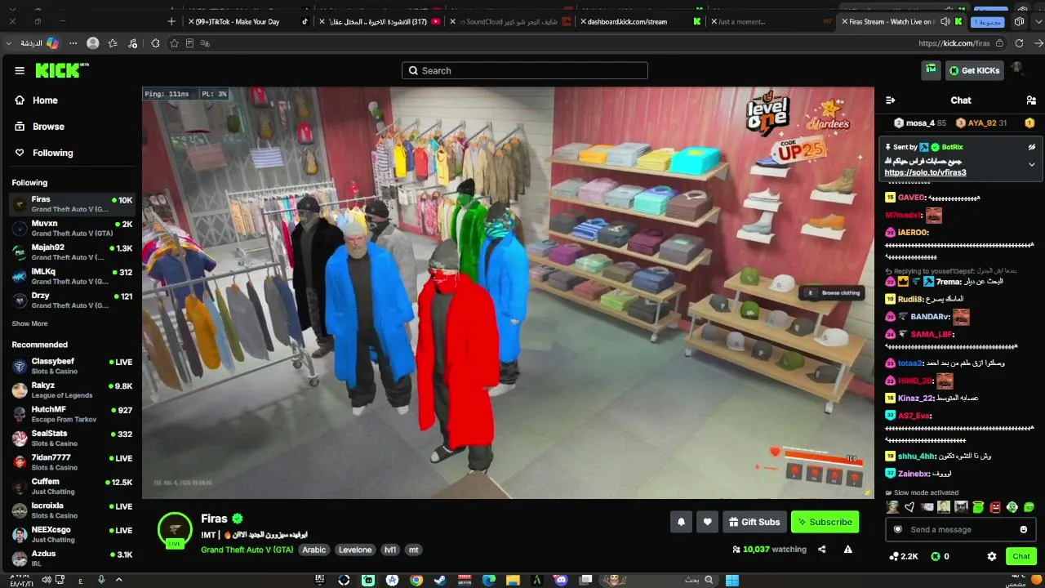Insert the red angry emote
The width and height of the screenshot is (1045, 588).
click(x=995, y=507)
